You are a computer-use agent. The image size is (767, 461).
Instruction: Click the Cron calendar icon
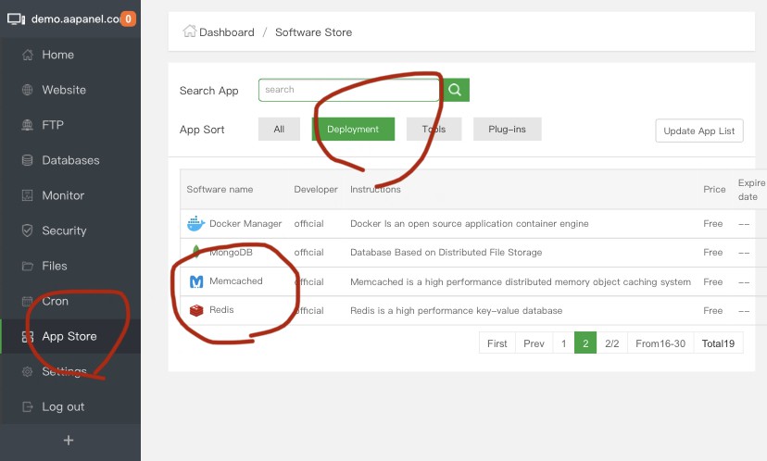pos(28,301)
